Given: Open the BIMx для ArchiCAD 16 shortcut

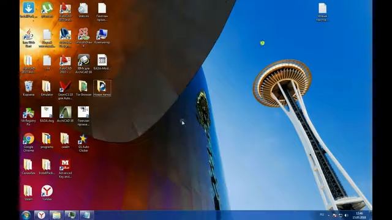Looking at the screenshot, I should pyautogui.click(x=83, y=64).
